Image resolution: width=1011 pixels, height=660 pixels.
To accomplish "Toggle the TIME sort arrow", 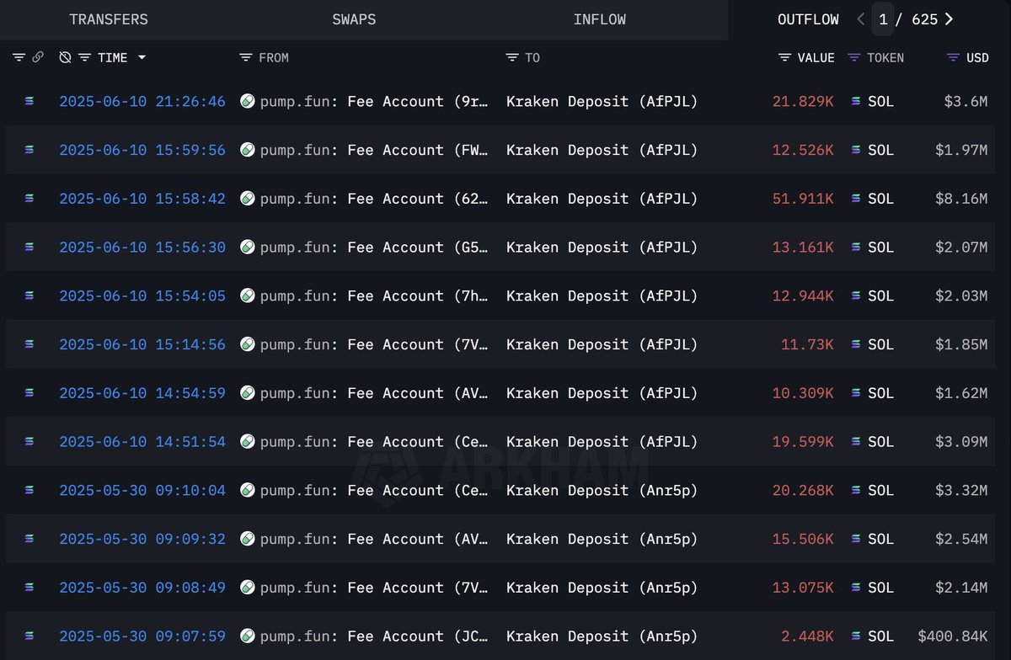I will 142,57.
